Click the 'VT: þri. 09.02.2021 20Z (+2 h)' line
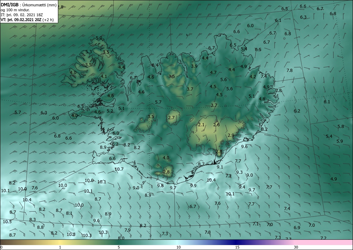Image resolution: width=353 pixels, height=250 pixels. click(27, 20)
